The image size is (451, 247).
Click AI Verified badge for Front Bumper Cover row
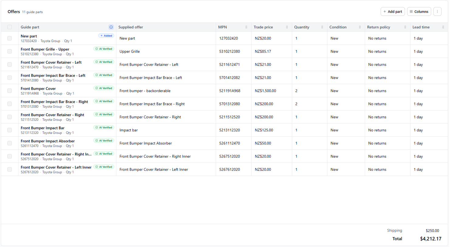click(x=104, y=88)
